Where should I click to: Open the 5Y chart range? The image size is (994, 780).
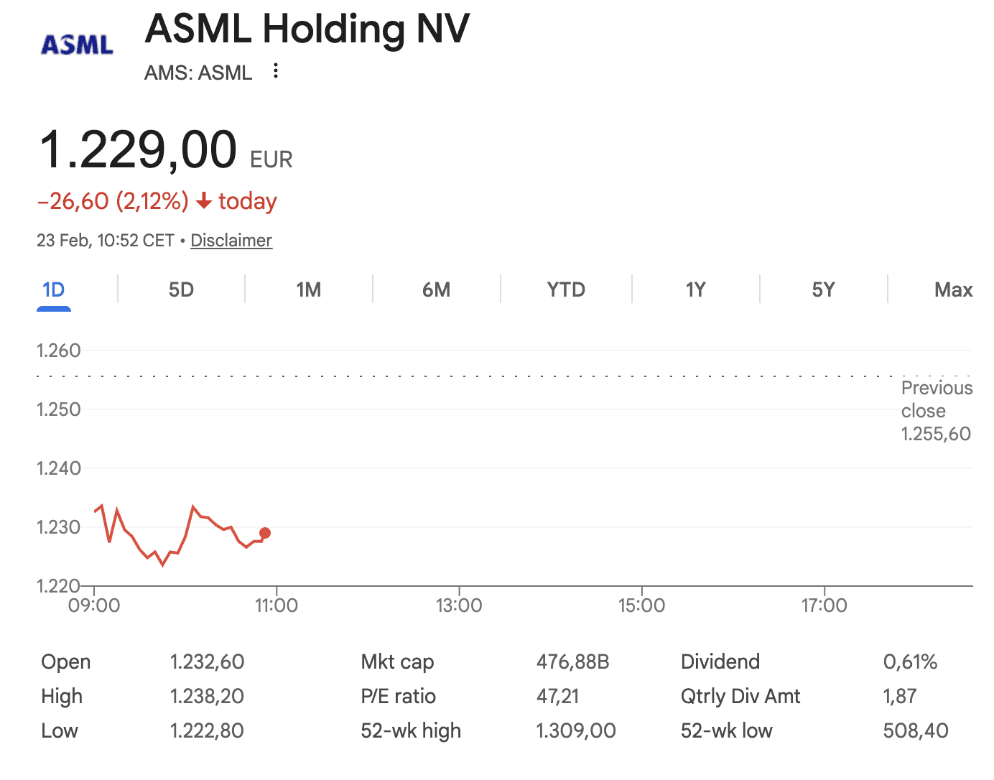click(823, 290)
